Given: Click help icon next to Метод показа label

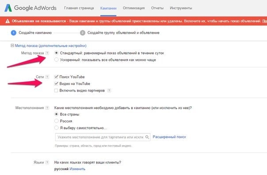Looking at the screenshot, I should (x=47, y=53).
